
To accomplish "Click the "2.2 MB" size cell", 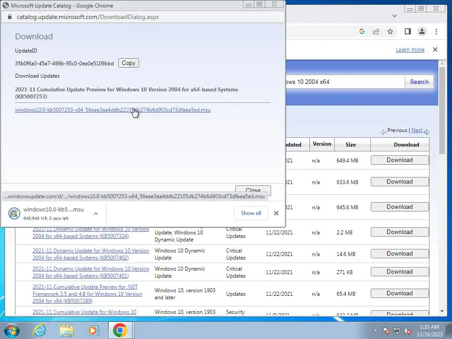I will [x=344, y=232].
